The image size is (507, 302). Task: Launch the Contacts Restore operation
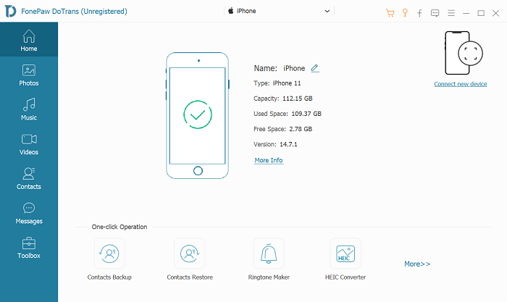tap(190, 259)
